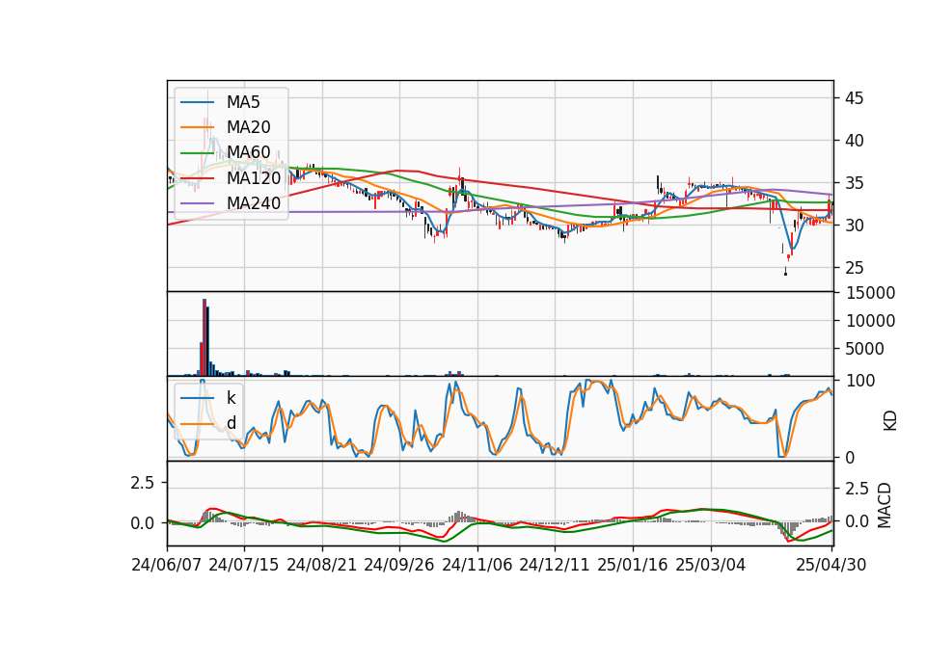Click the MA5 legend label
The height and width of the screenshot is (665, 926).
243,102
